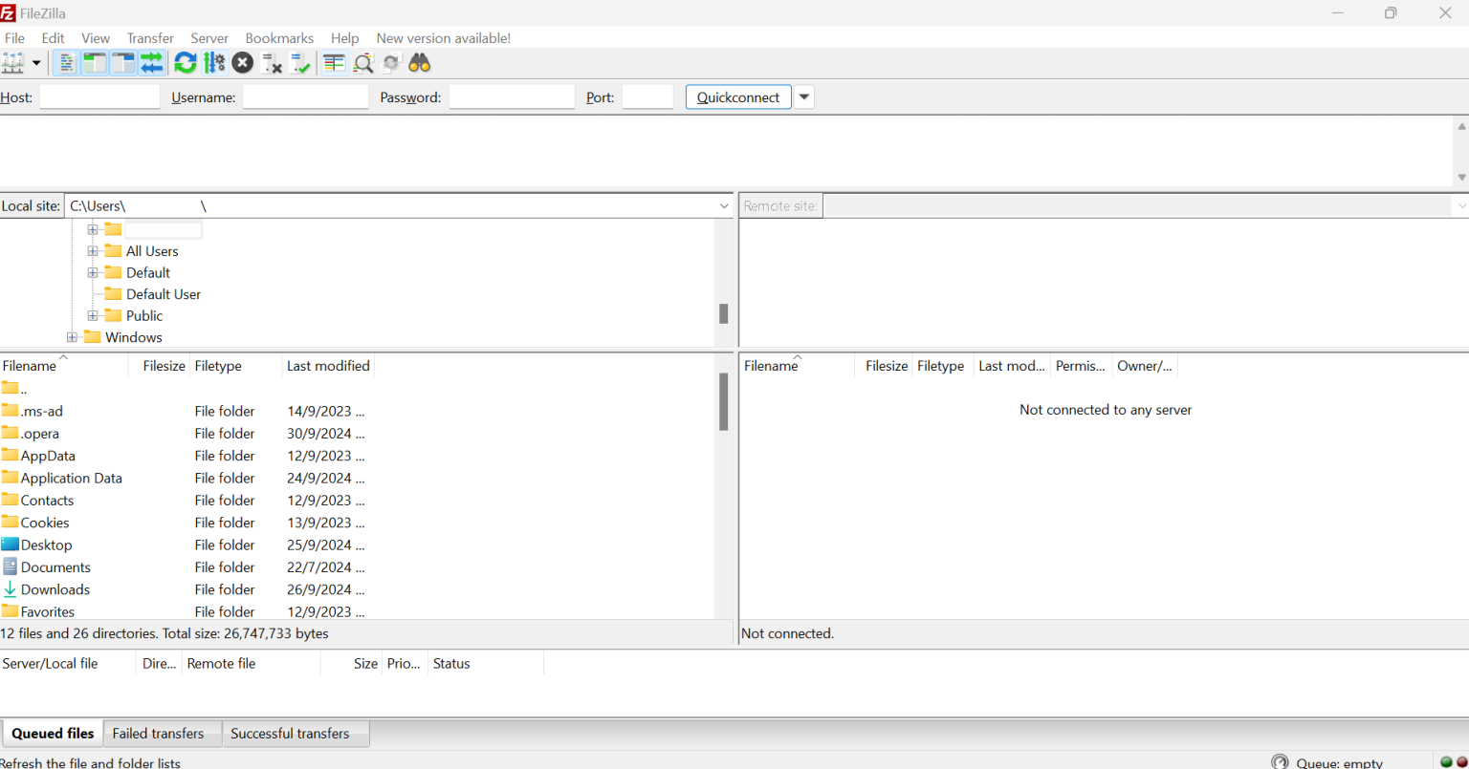Toggle the message log display

[x=65, y=62]
